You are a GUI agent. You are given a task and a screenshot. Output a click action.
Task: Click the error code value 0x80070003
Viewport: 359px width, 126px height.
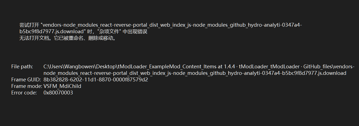tap(58, 93)
